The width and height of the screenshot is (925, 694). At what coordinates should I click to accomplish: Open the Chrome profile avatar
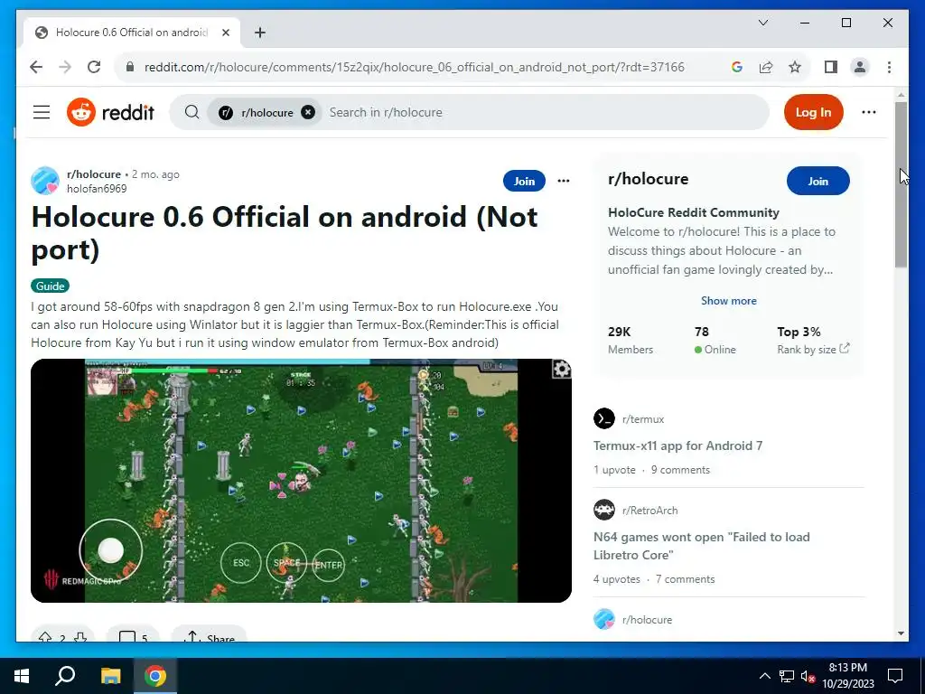pyautogui.click(x=860, y=67)
